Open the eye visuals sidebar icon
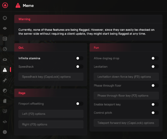Screen dimensions: 167x139 (x=5, y=28)
